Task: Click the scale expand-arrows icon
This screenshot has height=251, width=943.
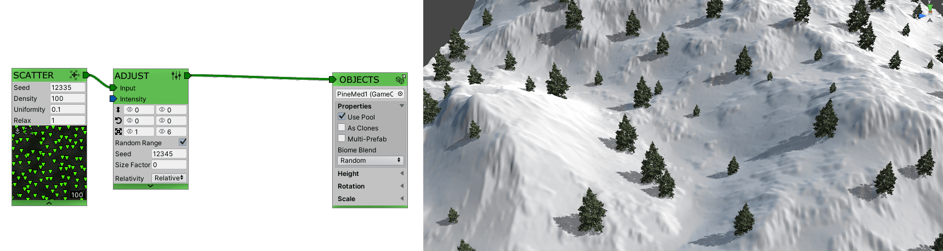Action: click(118, 132)
